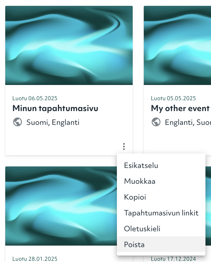
Task: Click the Suomi, Englanti language text
Action: 53,122
